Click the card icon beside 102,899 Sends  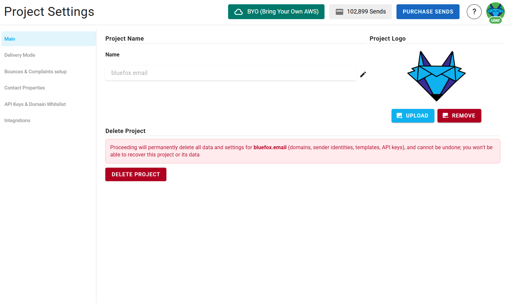[339, 11]
